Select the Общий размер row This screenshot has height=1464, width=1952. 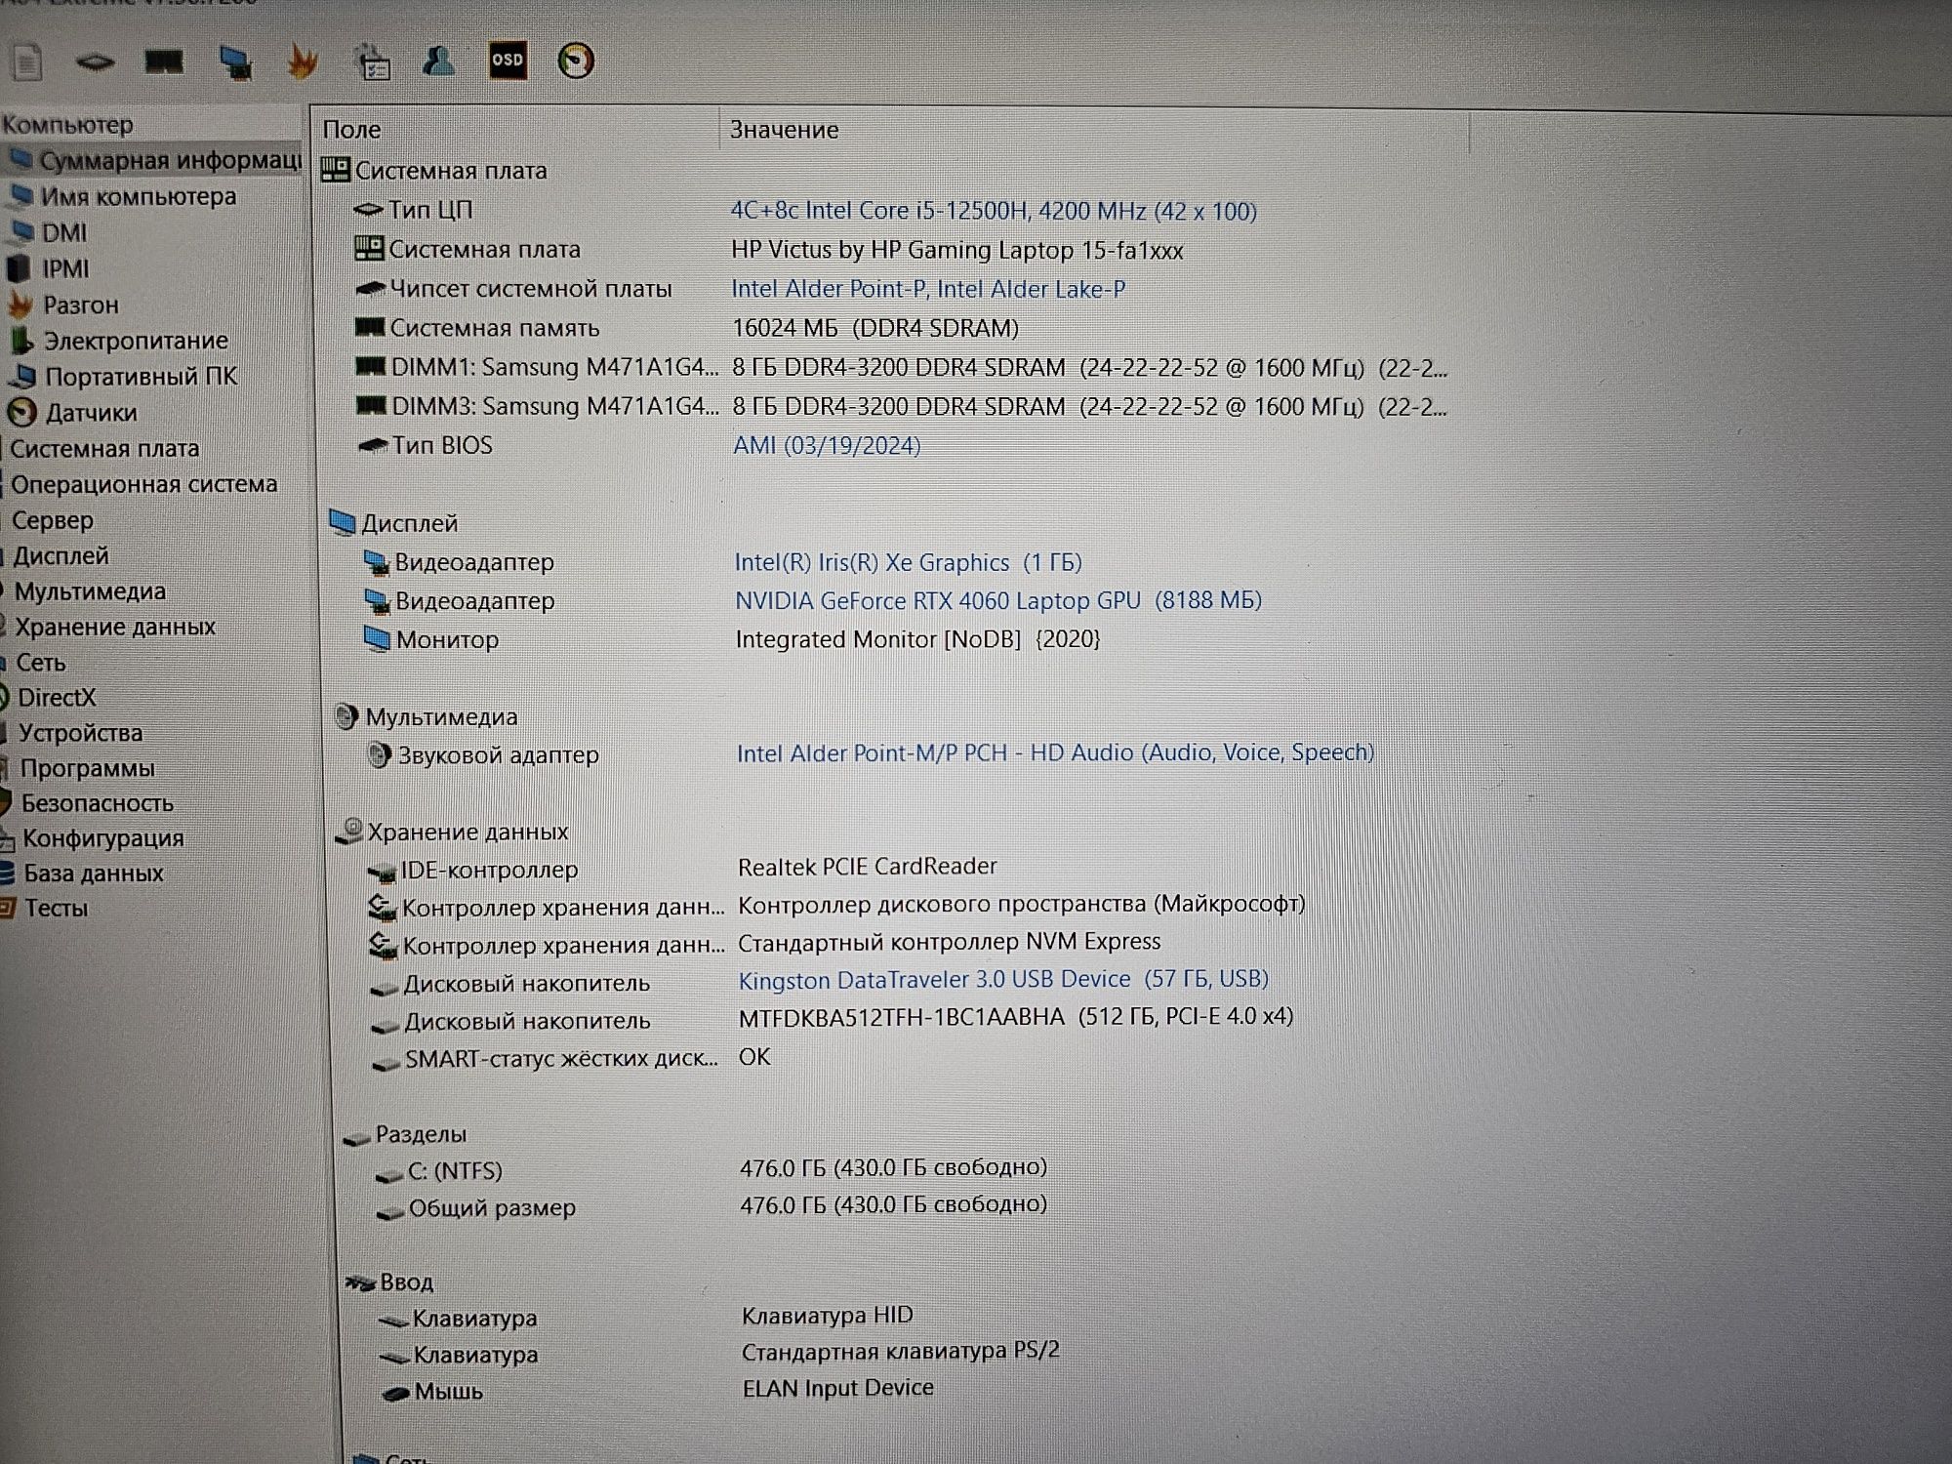click(712, 1206)
